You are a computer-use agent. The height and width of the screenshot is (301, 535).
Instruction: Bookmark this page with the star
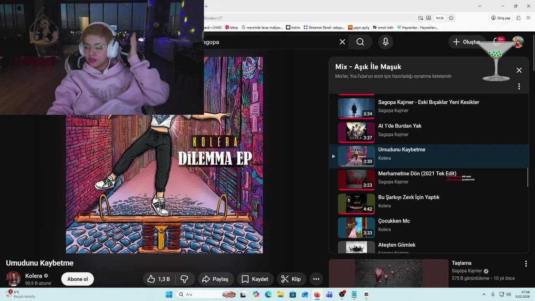click(451, 18)
